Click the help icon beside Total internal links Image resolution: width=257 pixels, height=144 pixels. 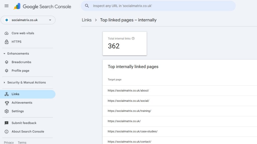point(133,38)
